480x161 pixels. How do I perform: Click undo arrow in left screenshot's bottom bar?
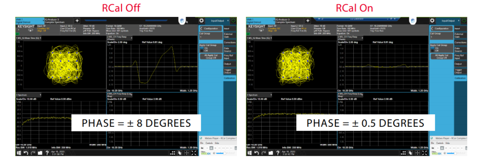point(26,153)
